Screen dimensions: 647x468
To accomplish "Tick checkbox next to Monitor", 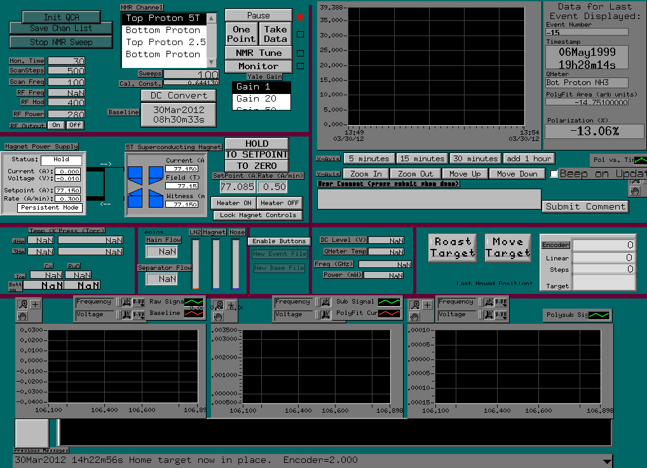I will coord(301,66).
